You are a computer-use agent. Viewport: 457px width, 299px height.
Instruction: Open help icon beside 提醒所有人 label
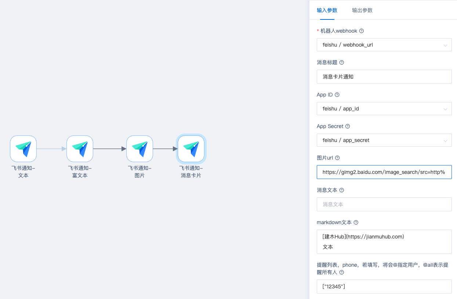[342, 272]
